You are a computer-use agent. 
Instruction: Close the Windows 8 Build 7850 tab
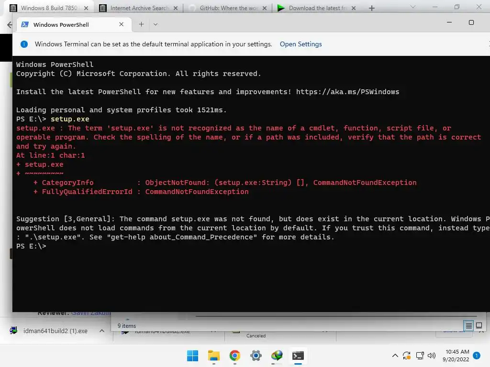point(86,8)
